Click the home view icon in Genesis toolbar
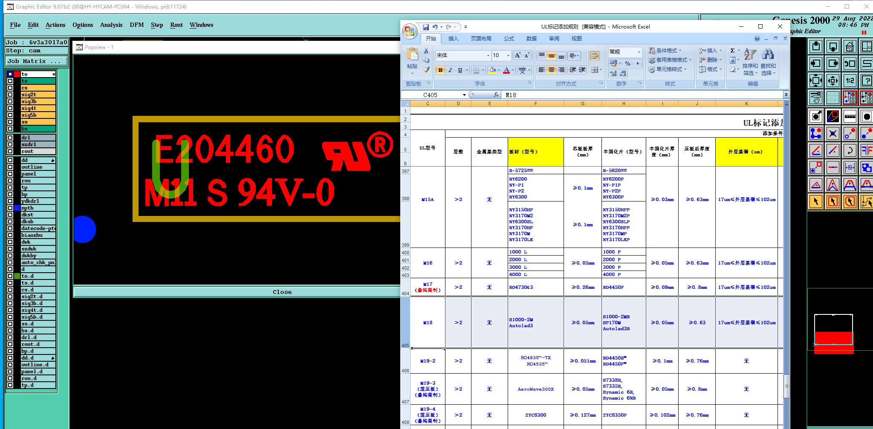 850,46
